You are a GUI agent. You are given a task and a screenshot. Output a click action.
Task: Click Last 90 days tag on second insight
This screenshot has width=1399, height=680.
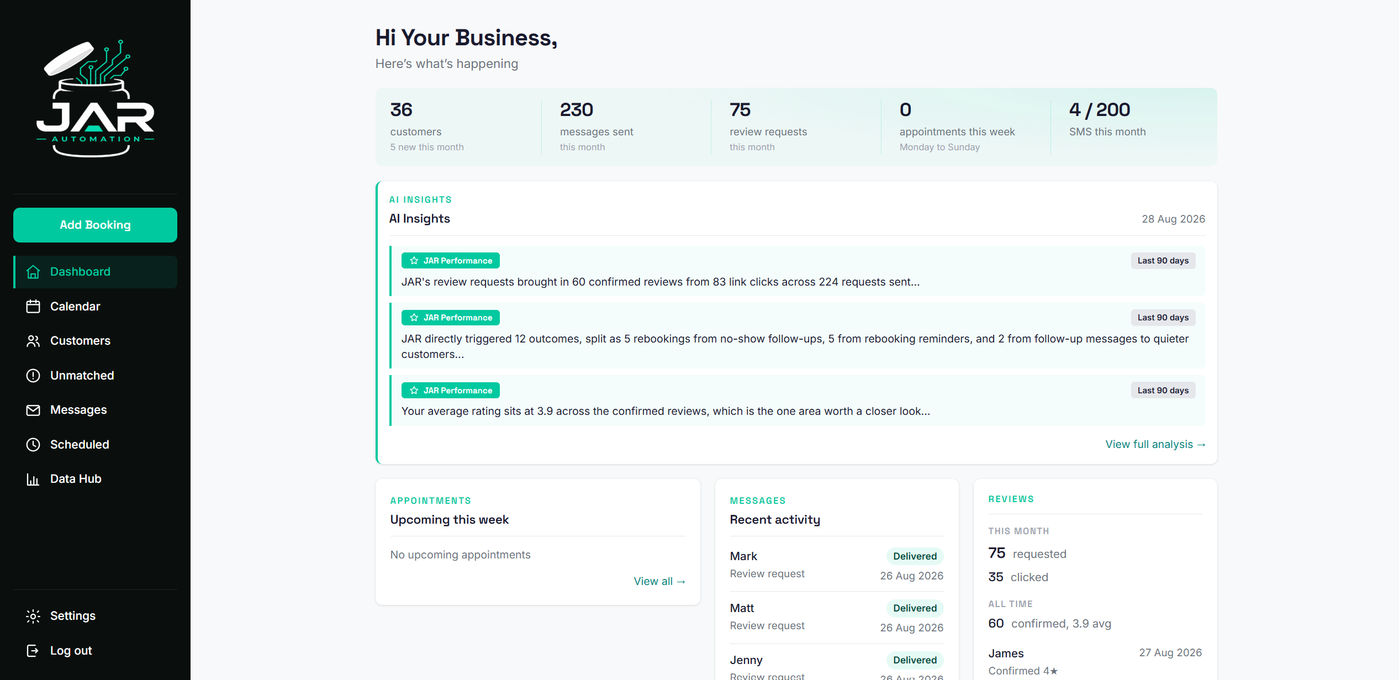click(x=1163, y=318)
